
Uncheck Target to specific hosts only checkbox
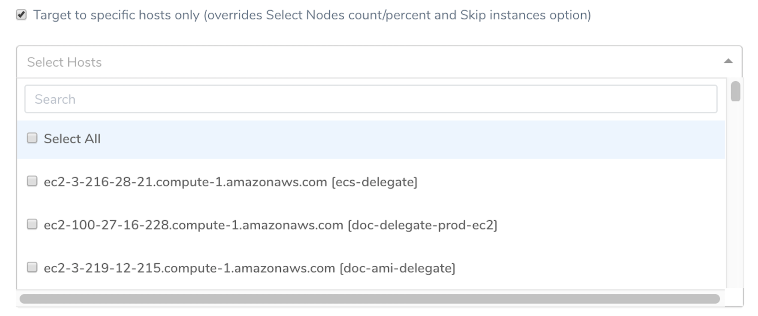(21, 15)
